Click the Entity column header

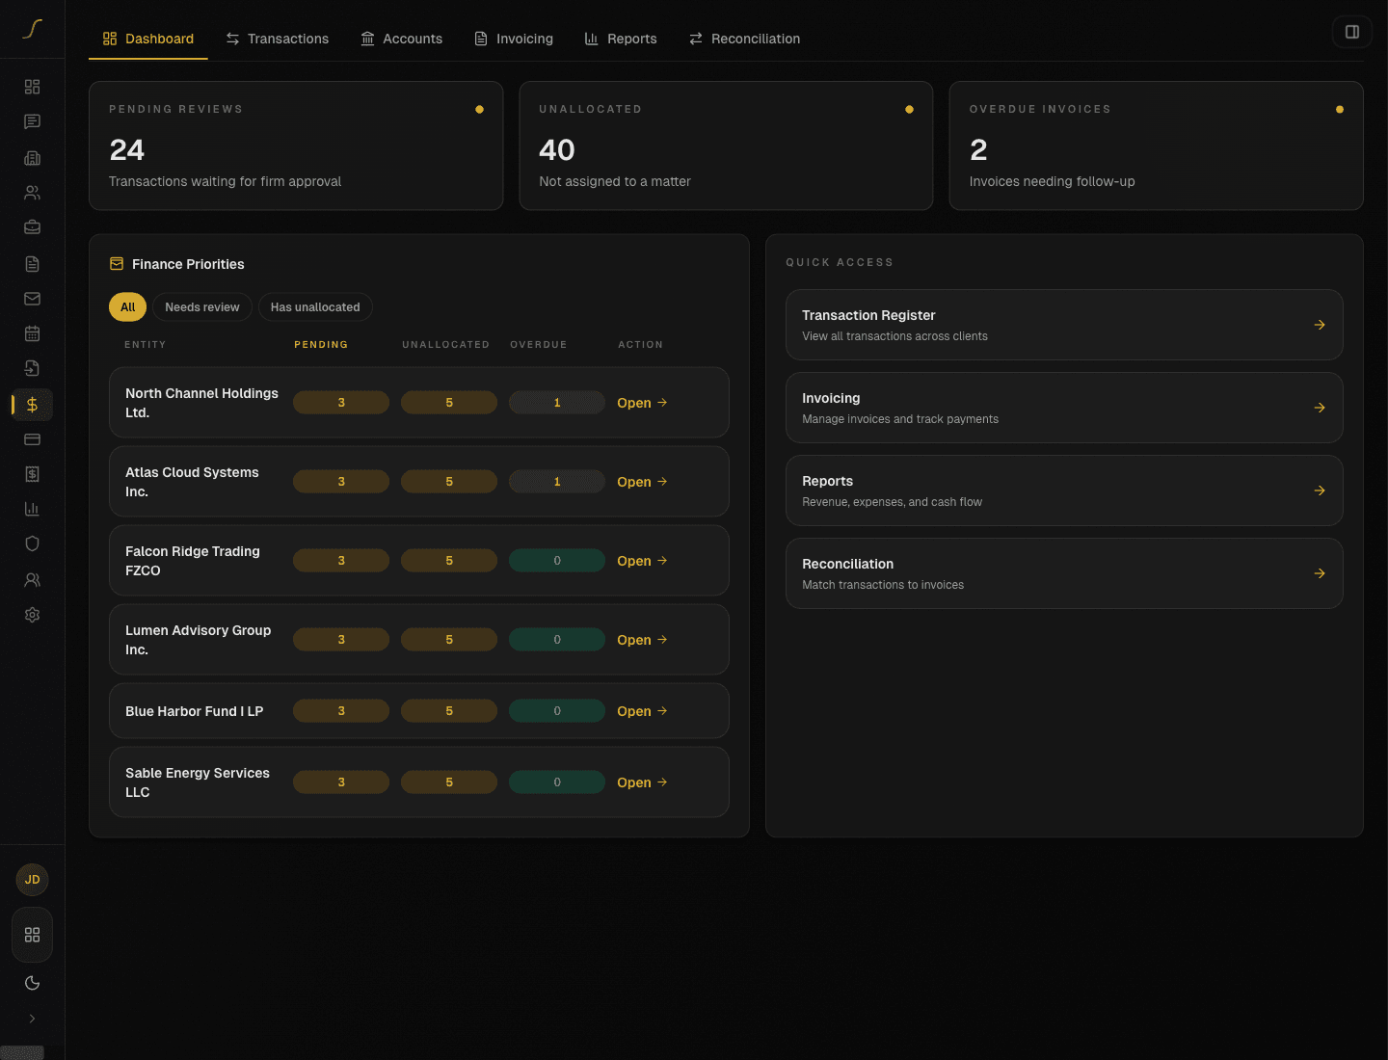[x=146, y=345]
